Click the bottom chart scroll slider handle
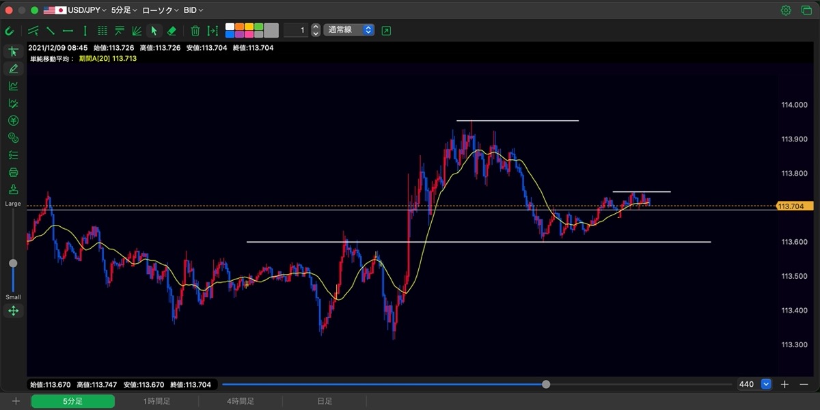The image size is (820, 410). point(546,384)
